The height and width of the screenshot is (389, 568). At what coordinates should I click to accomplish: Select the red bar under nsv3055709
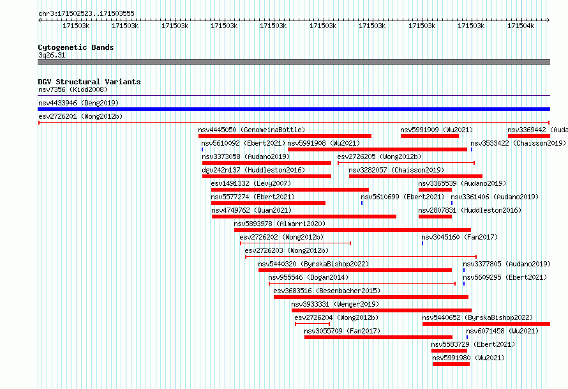point(378,337)
